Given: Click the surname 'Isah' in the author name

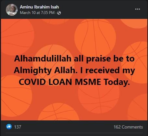Looking at the screenshot, I should pos(55,7).
